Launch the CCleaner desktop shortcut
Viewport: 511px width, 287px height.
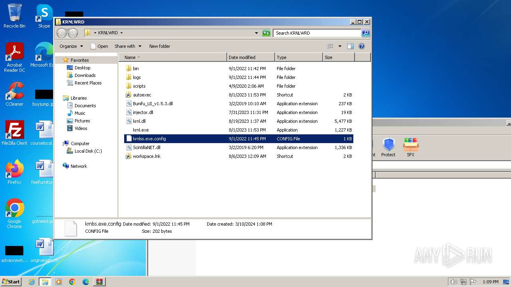click(14, 94)
